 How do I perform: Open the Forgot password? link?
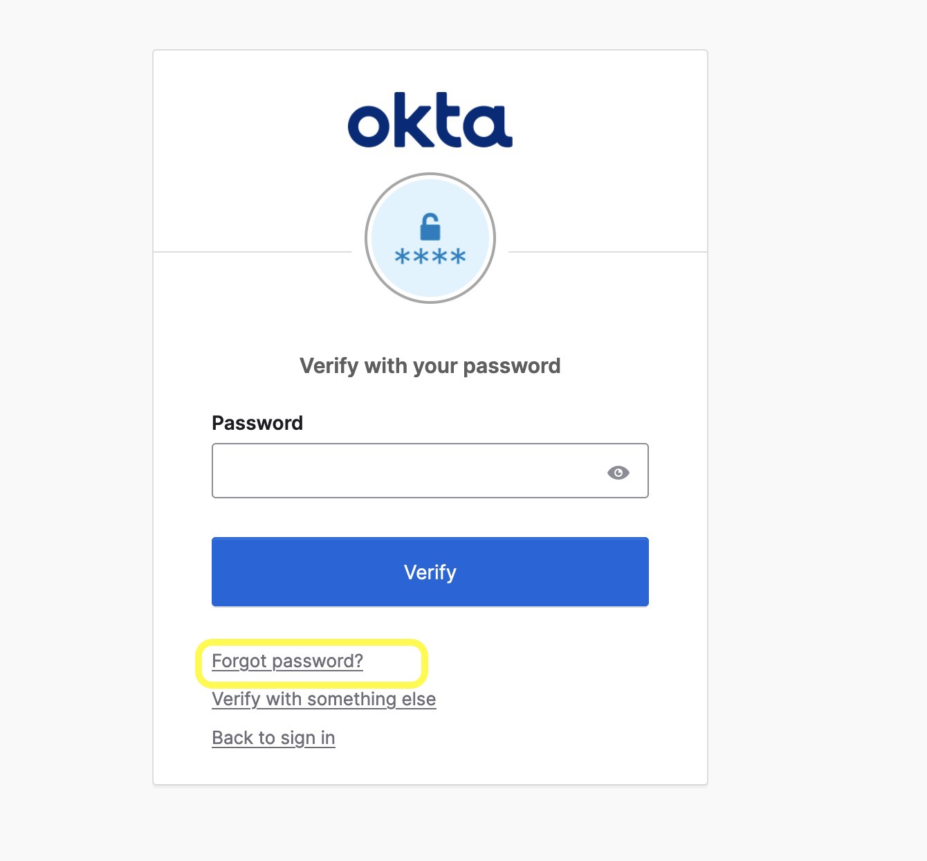(287, 662)
